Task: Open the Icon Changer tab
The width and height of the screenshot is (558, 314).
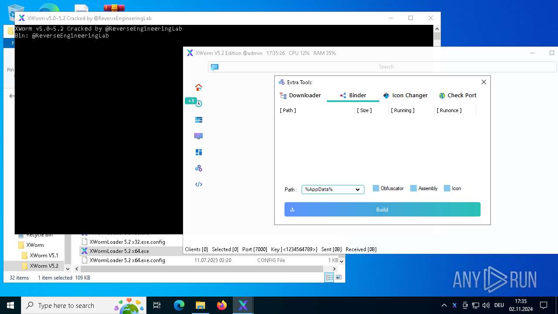Action: [405, 95]
